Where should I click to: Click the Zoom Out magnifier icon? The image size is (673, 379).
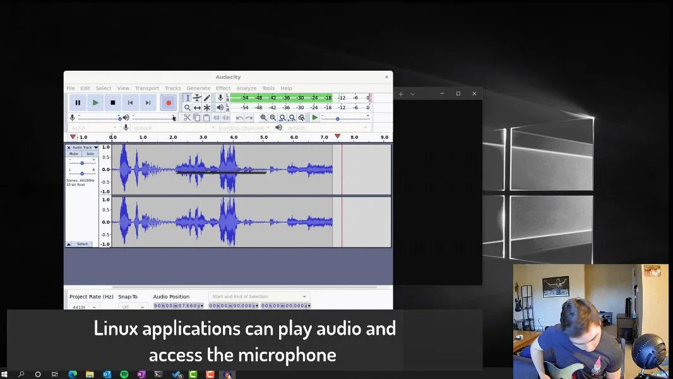[273, 117]
